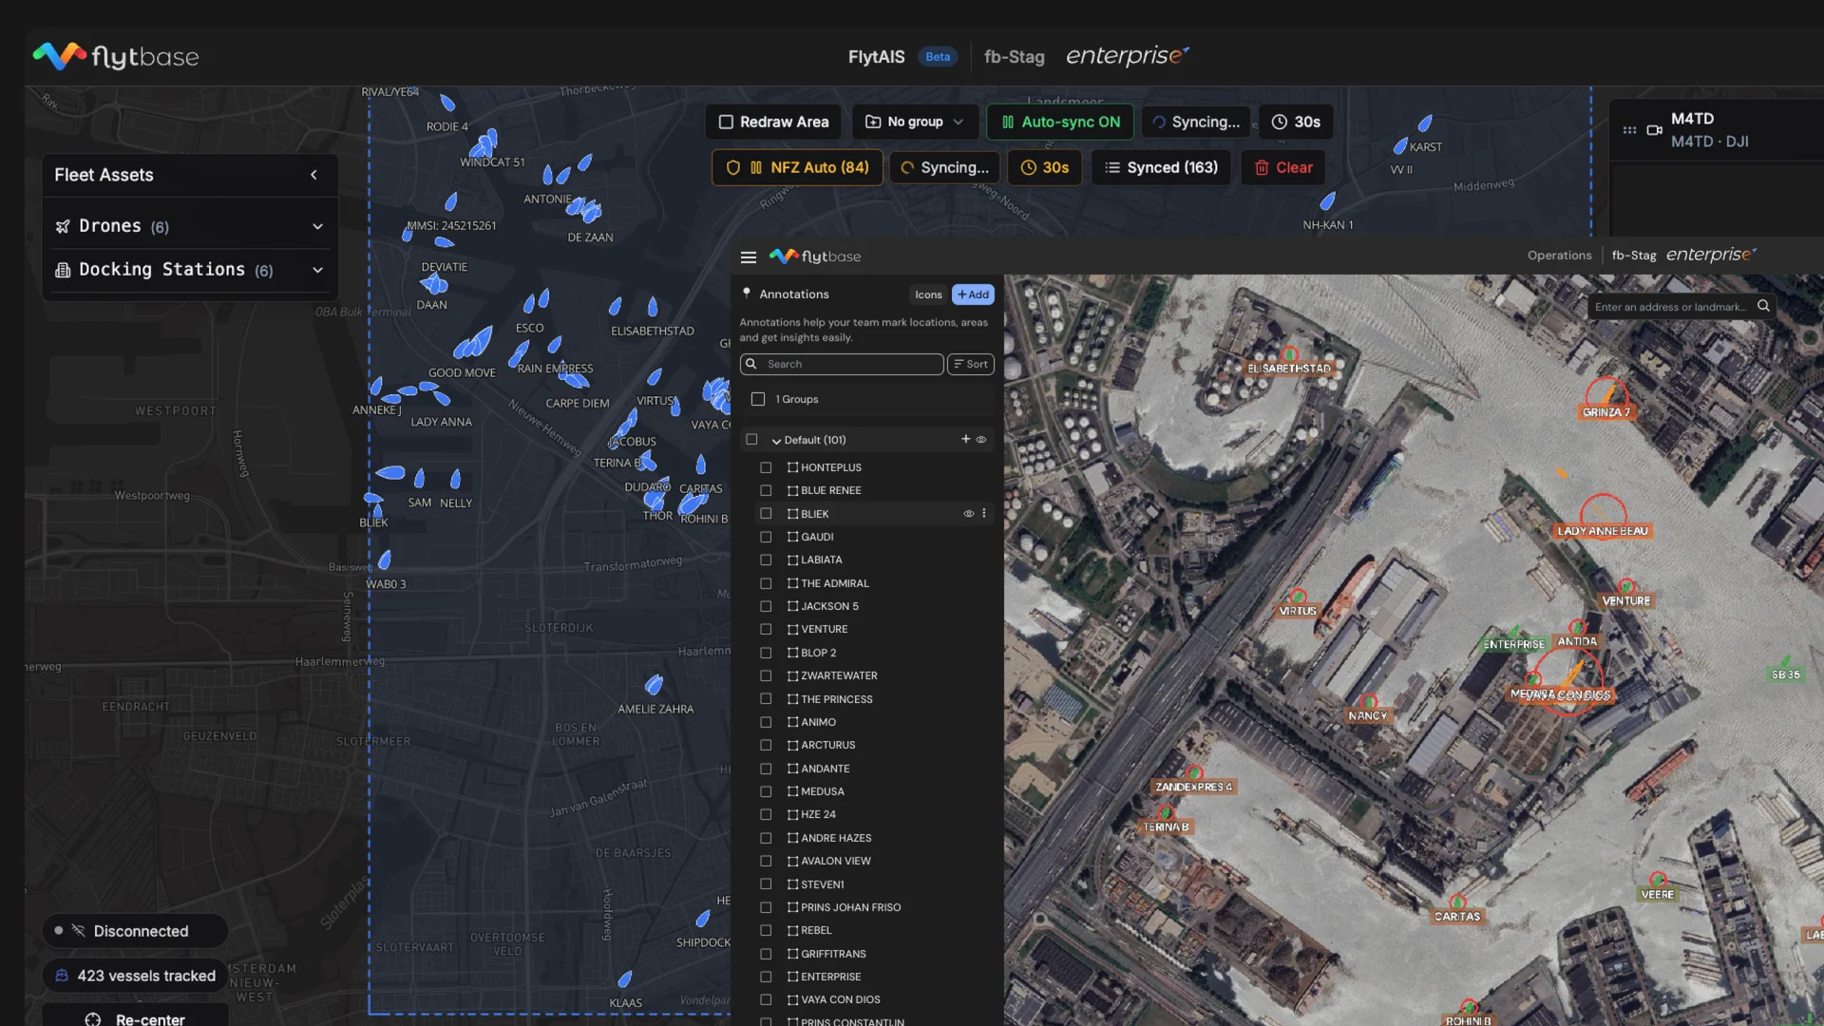Screen dimensions: 1824x1026
Task: Check the 1 Groups checkbox
Action: point(758,399)
